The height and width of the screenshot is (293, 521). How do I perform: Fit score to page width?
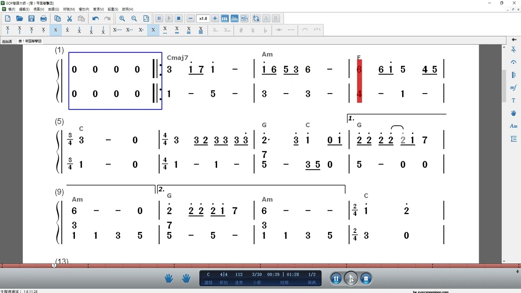point(146,18)
